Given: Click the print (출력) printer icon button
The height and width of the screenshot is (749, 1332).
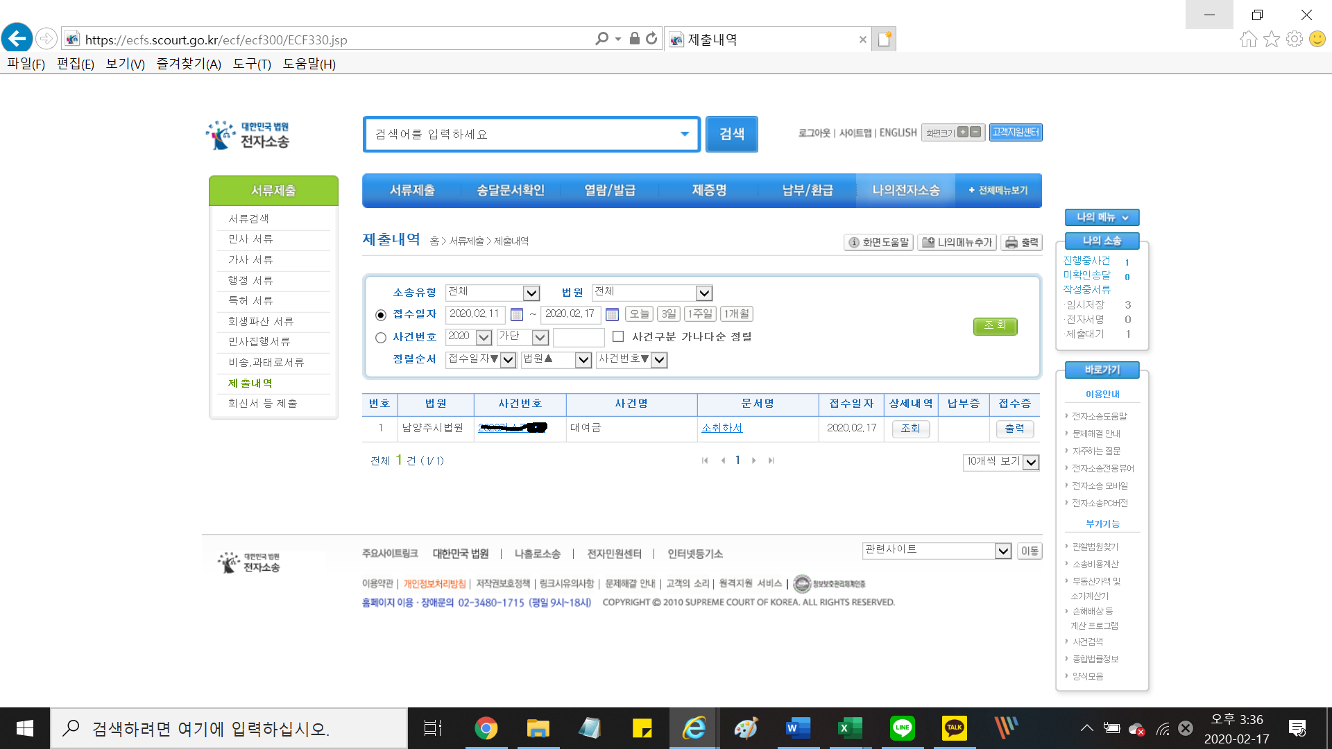Looking at the screenshot, I should 1021,242.
